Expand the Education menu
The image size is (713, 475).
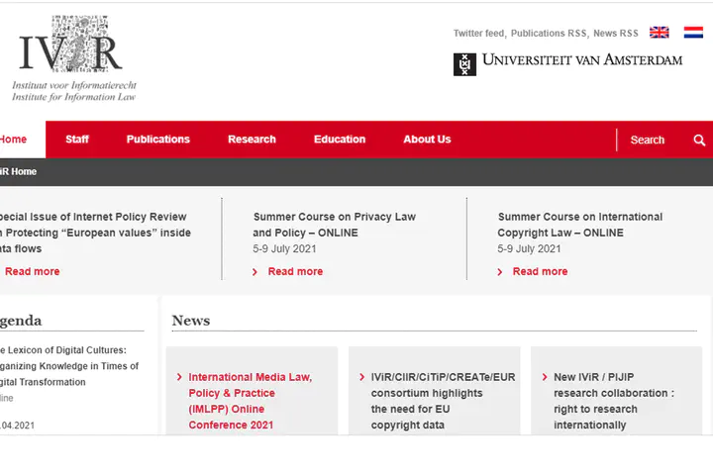(340, 140)
